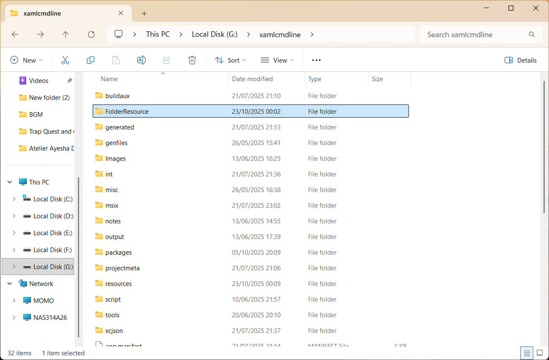Click the file list vertical scrollbar
This screenshot has height=360, width=549.
(544, 147)
